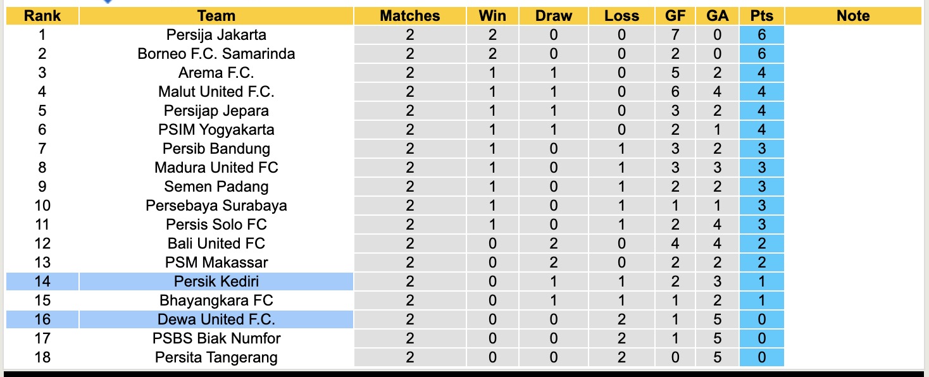Click the Persita Tangerang team name
929x377 pixels.
[216, 357]
